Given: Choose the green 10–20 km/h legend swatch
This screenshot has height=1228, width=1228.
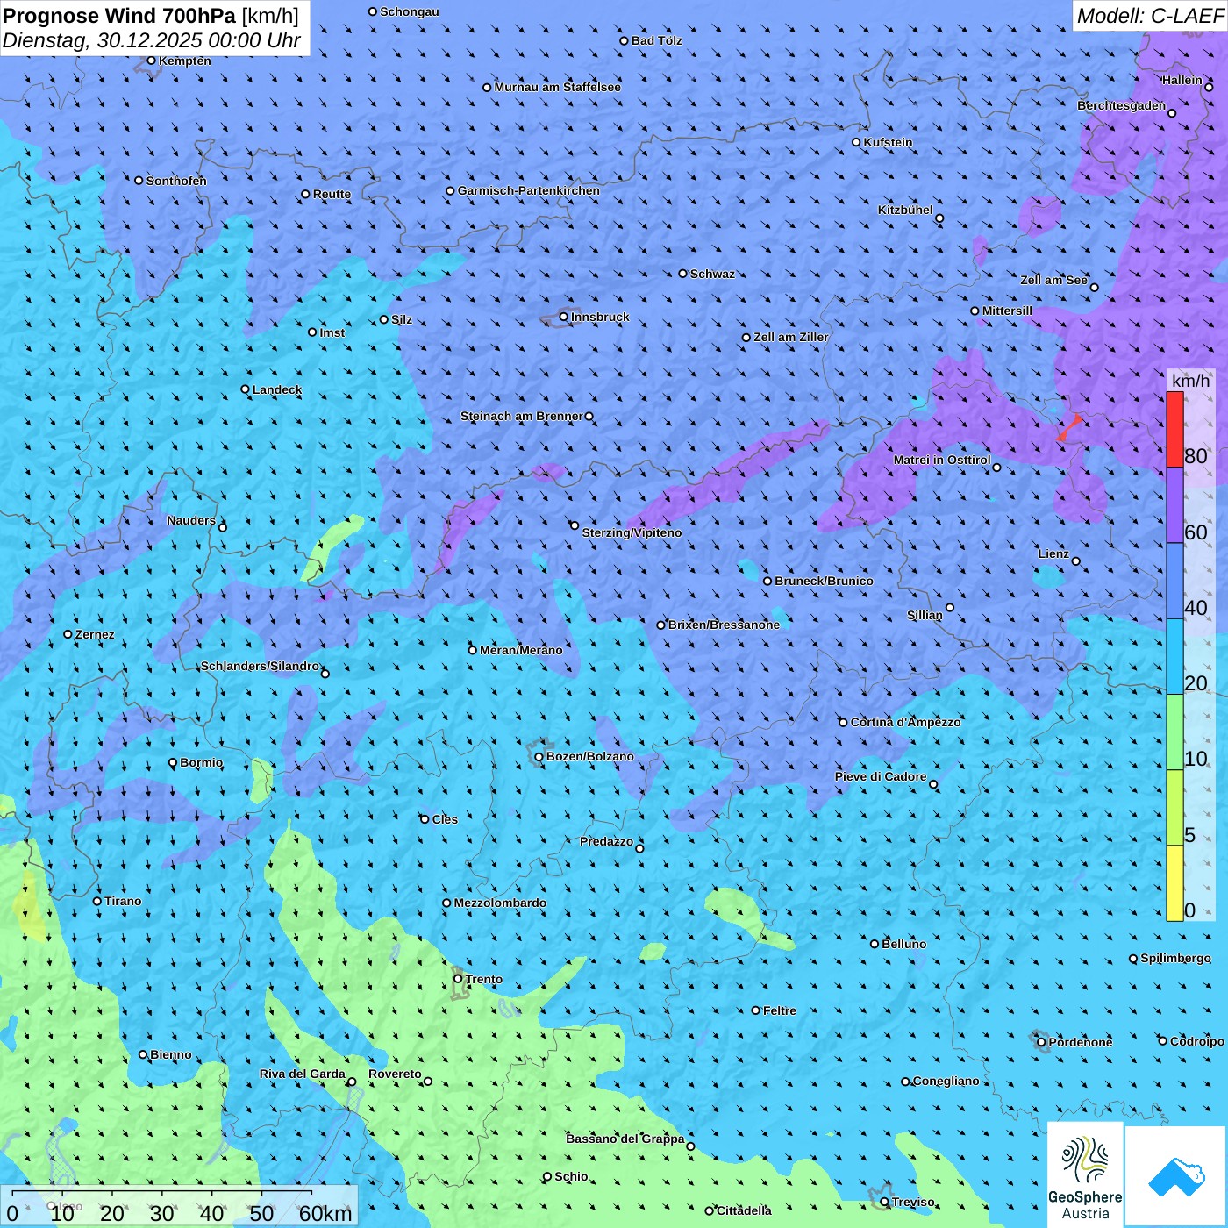Looking at the screenshot, I should point(1174,732).
